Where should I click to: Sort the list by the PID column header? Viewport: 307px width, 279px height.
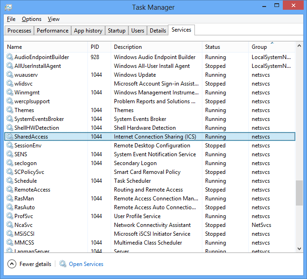(x=95, y=47)
